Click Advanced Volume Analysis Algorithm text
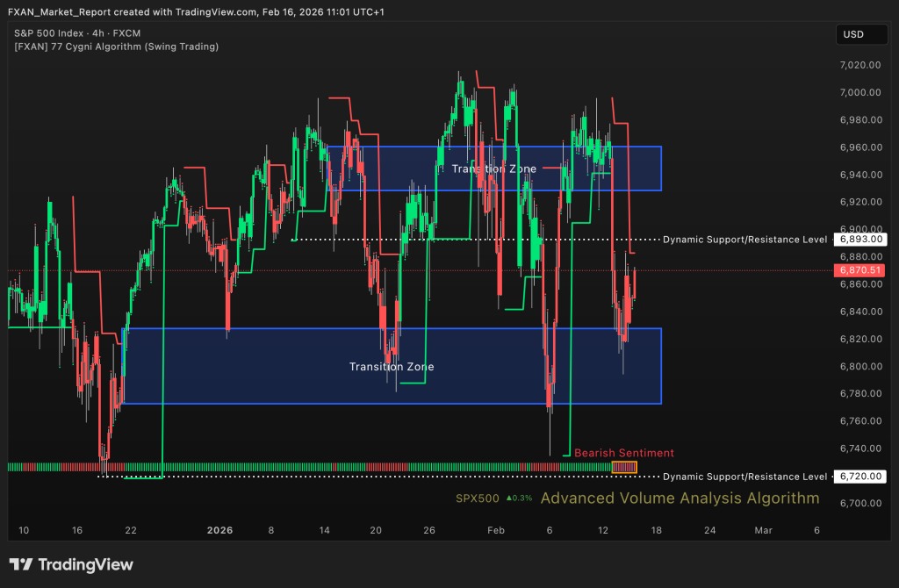This screenshot has height=588, width=899. [680, 498]
